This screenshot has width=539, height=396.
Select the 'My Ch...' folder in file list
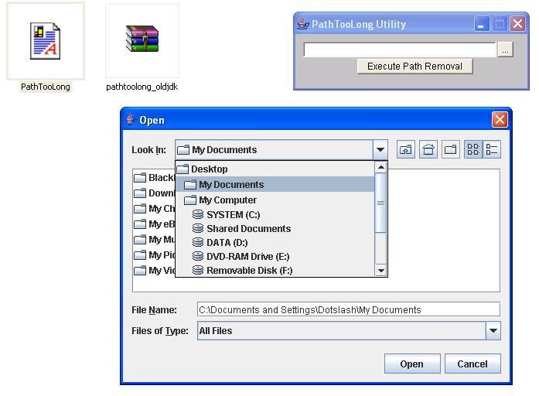(x=155, y=208)
